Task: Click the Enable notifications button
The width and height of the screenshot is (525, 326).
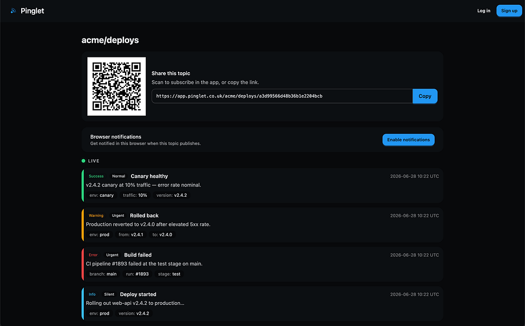Action: pos(409,140)
